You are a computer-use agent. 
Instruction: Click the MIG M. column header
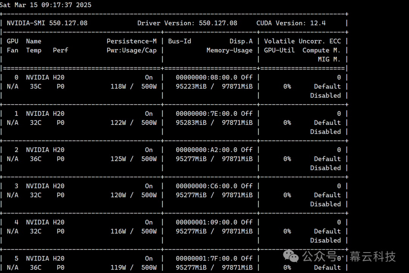tap(329, 59)
